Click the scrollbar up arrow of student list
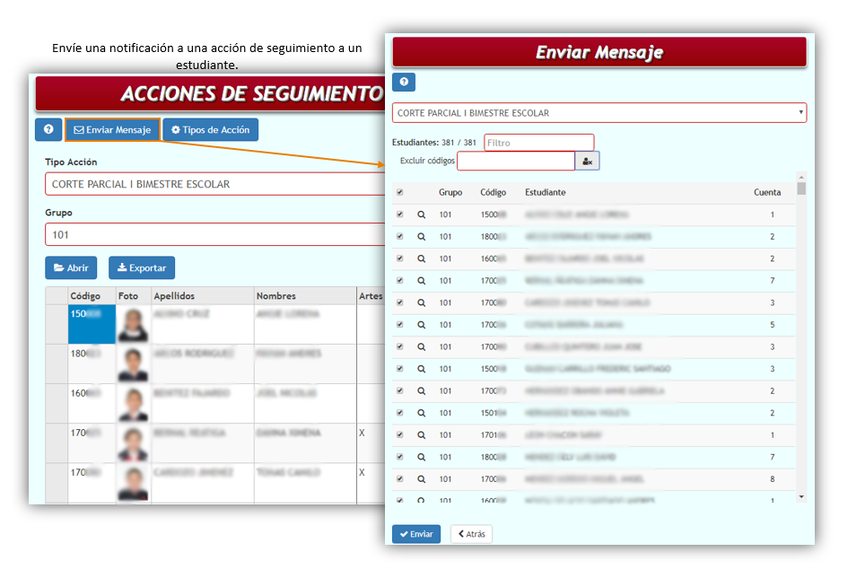848x578 pixels. (x=801, y=178)
